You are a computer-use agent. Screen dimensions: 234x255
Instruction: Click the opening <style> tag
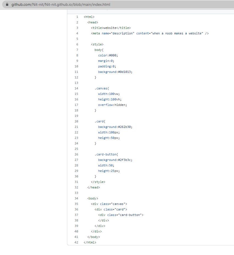click(x=97, y=44)
